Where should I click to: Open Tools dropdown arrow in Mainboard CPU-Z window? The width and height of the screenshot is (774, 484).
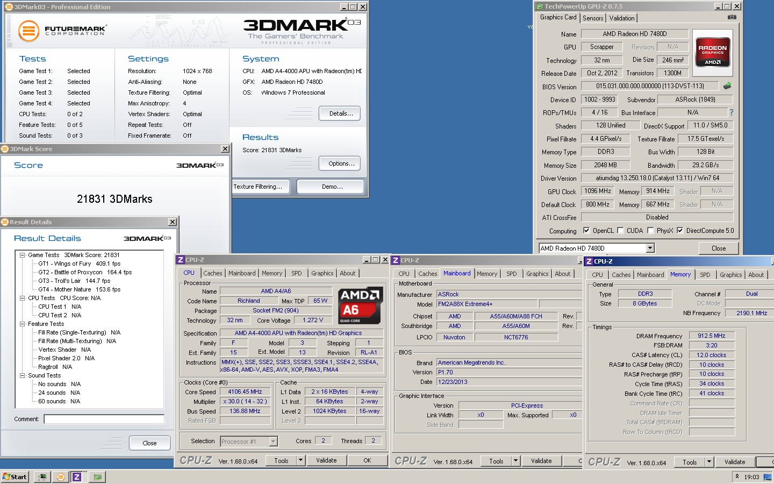click(x=516, y=461)
